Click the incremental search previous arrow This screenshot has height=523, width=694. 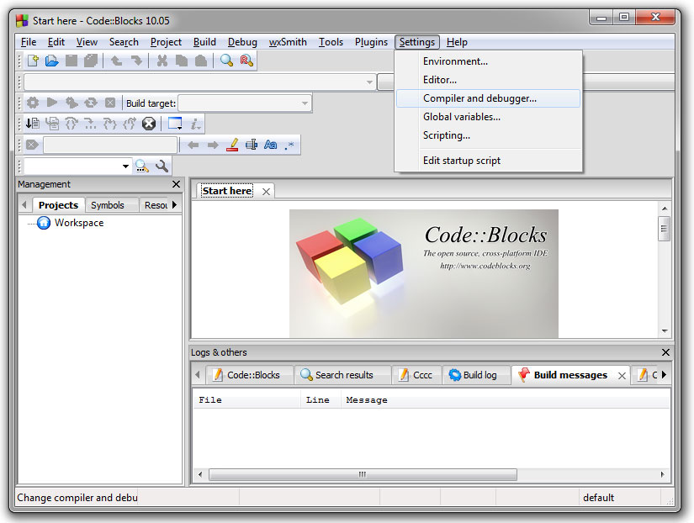point(193,145)
